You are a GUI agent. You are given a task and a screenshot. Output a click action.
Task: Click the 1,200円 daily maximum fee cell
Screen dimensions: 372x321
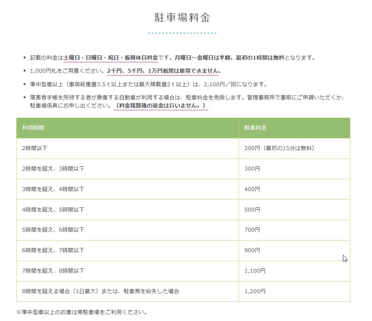(255, 291)
